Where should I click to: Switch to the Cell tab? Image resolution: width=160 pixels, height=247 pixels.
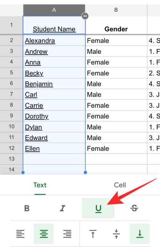click(x=120, y=185)
